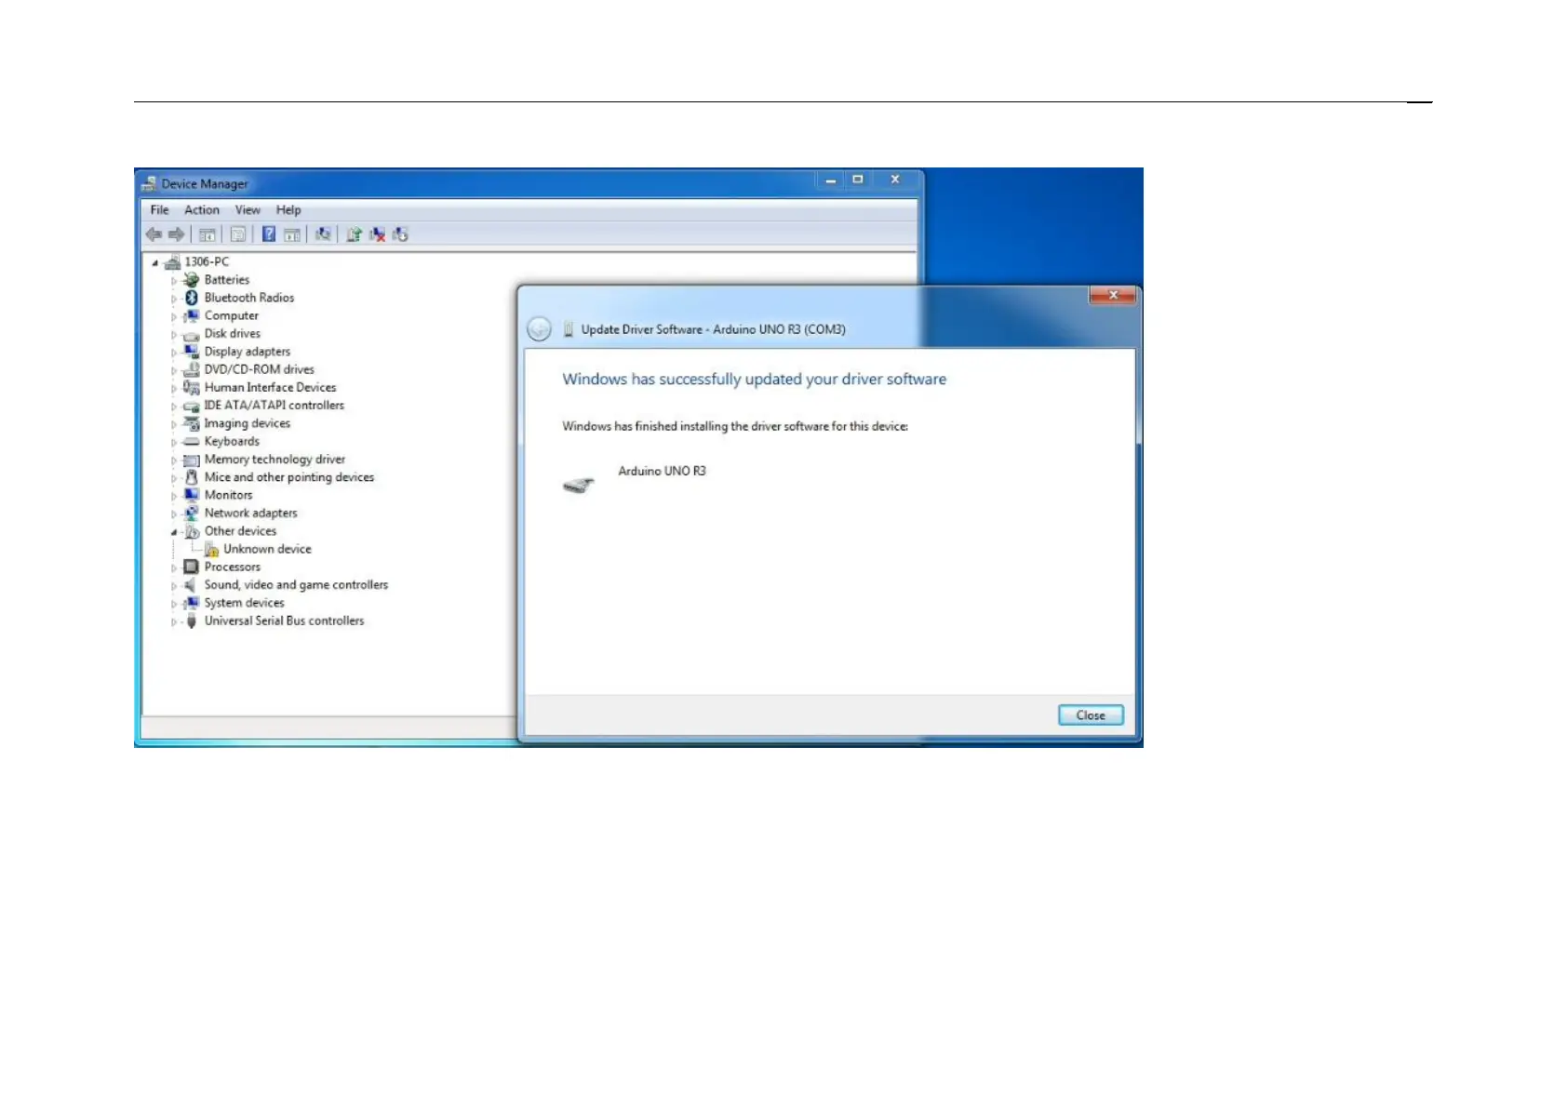1567x1108 pixels.
Task: Select the "Keyboards" category label
Action: (232, 442)
